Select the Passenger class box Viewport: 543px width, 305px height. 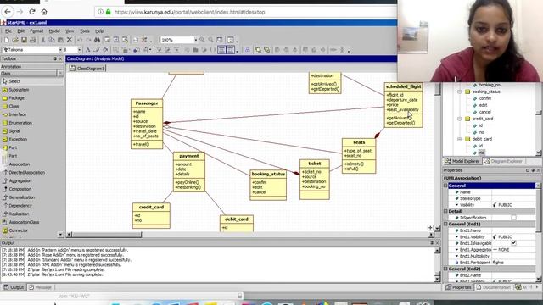click(x=147, y=124)
